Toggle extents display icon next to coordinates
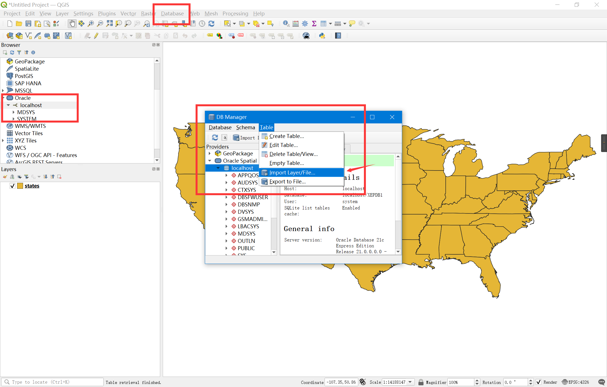607x387 pixels. pos(363,382)
